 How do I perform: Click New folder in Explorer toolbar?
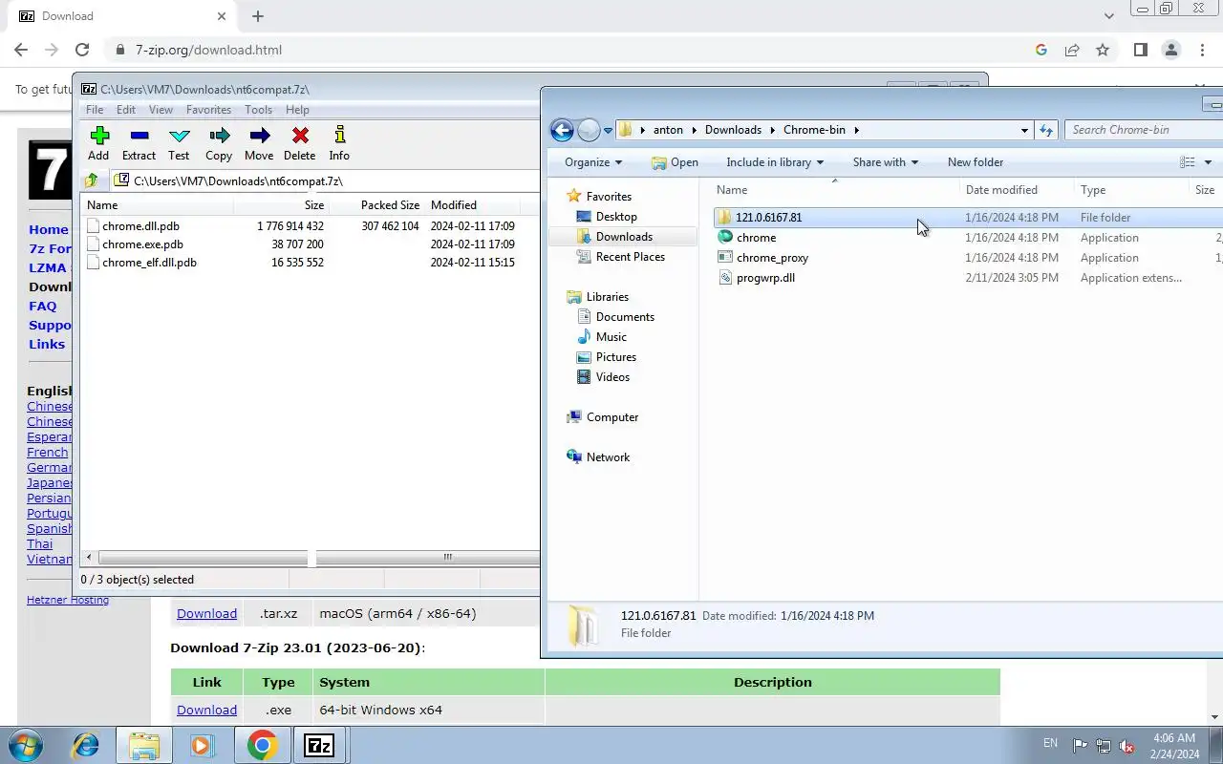[976, 162]
